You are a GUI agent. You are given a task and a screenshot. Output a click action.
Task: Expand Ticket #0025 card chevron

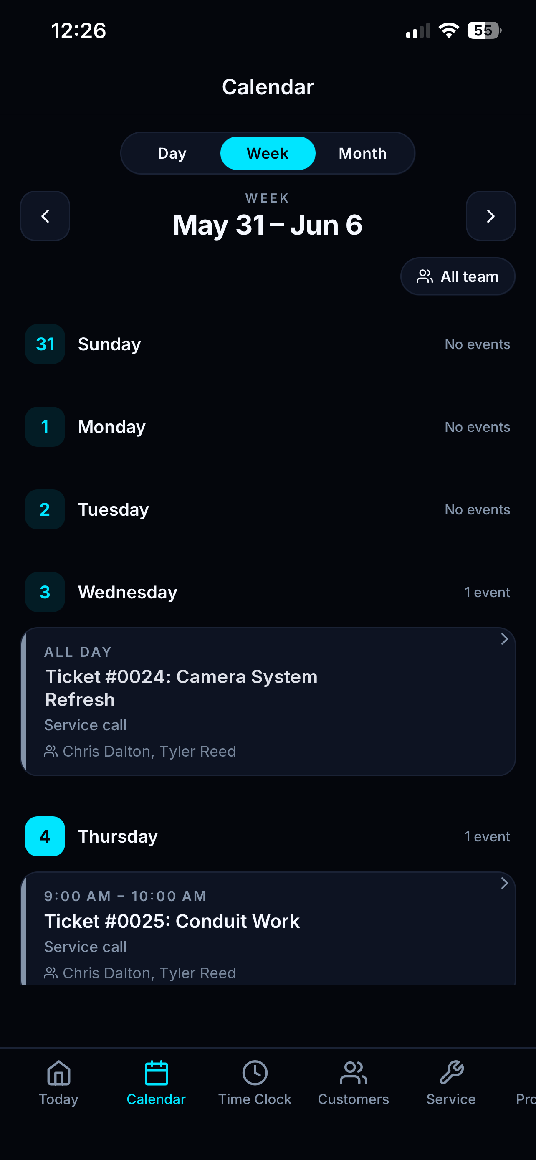pyautogui.click(x=505, y=884)
